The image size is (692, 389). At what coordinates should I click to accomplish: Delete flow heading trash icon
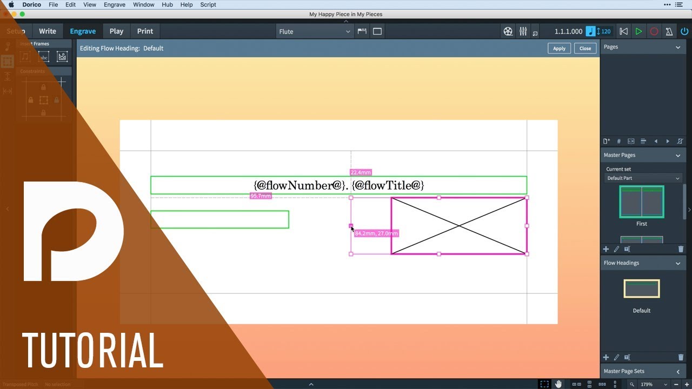(x=681, y=357)
